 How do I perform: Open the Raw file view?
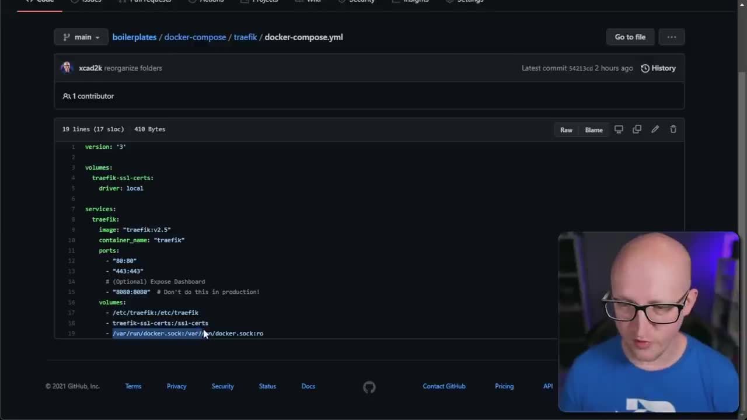(566, 129)
